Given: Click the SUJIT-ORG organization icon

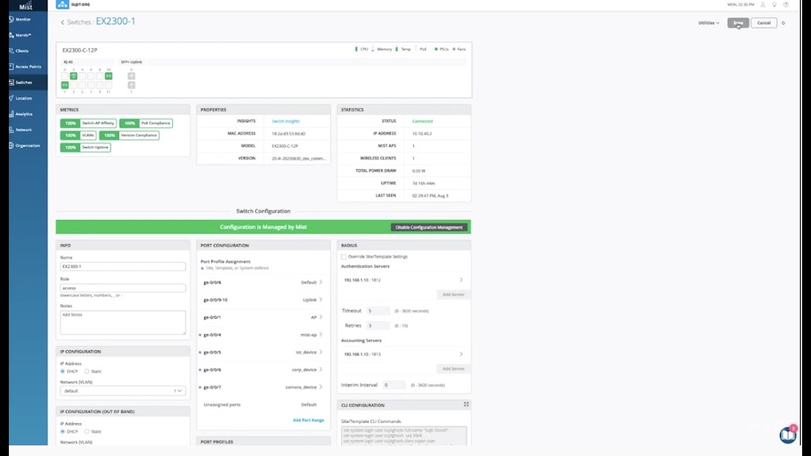Looking at the screenshot, I should coord(62,4).
